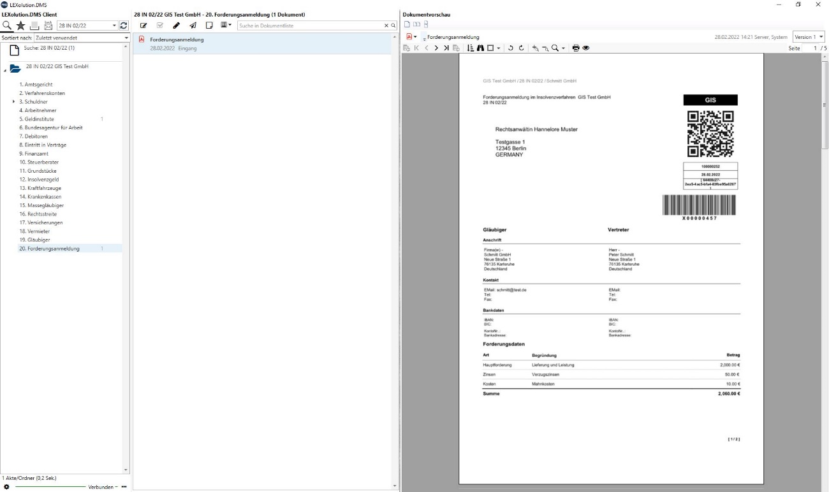Click the pencil annotate icon
This screenshot has width=829, height=492.
[x=177, y=25]
